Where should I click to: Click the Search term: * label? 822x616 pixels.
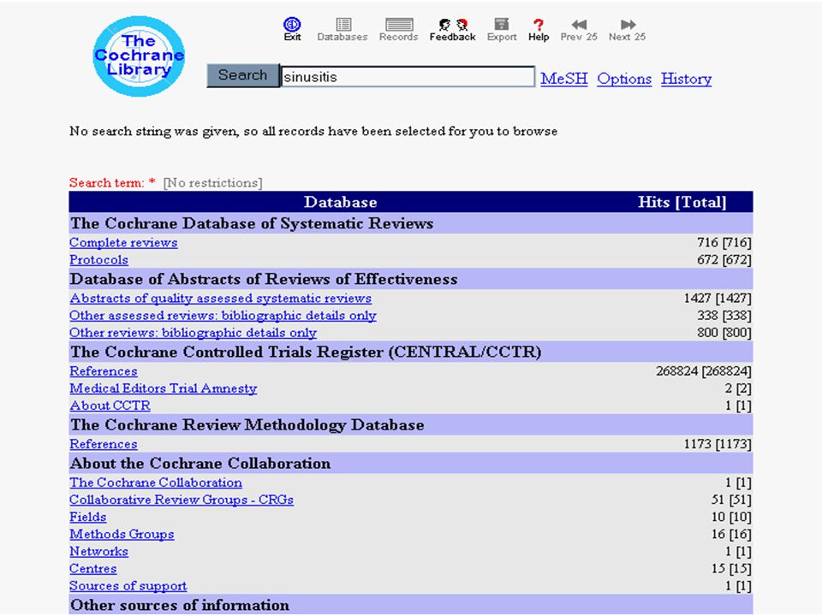tap(112, 183)
